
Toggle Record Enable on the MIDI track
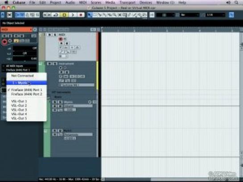click(61, 39)
